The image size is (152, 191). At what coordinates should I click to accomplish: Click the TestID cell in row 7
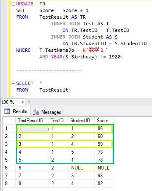pyautogui.click(x=58, y=176)
